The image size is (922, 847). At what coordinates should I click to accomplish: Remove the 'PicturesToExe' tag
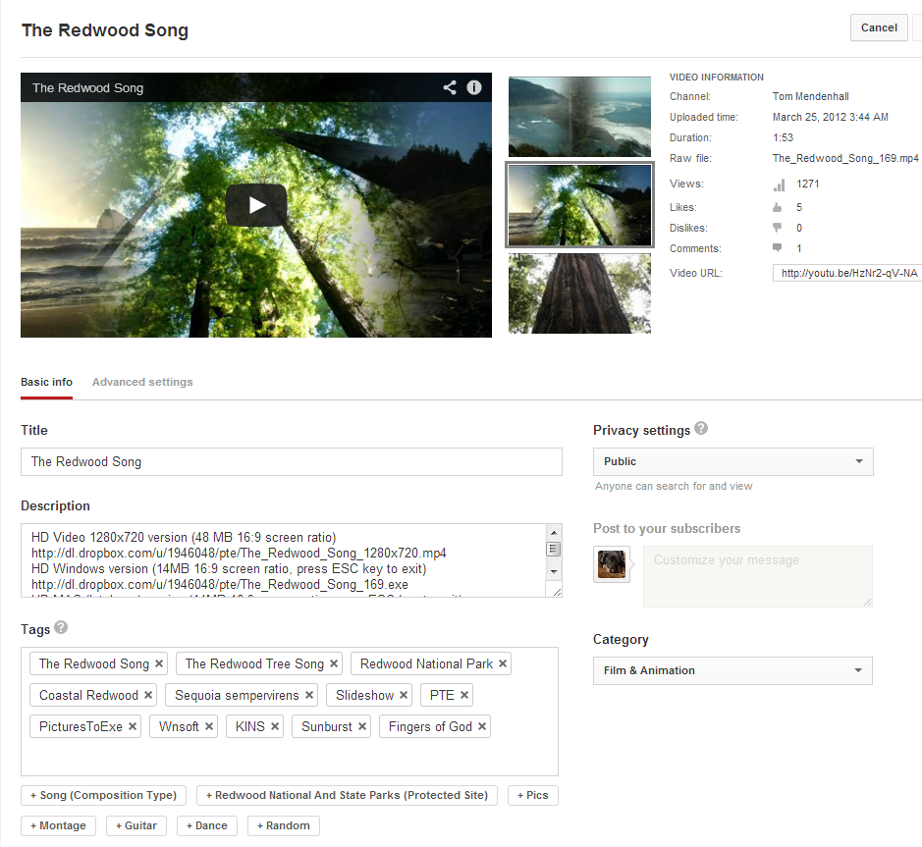point(133,726)
